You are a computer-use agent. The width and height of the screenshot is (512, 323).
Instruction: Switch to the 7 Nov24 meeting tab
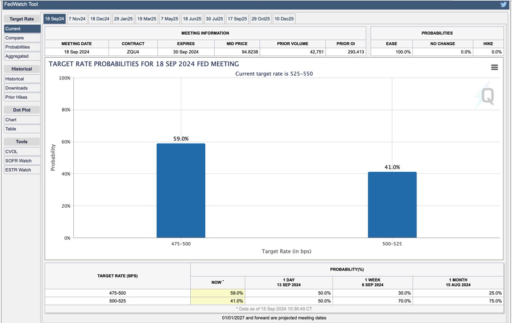pyautogui.click(x=77, y=19)
